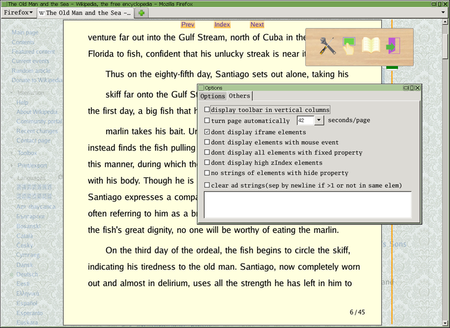Click the 6 / 45 page counter
This screenshot has height=328, width=450.
(357, 312)
